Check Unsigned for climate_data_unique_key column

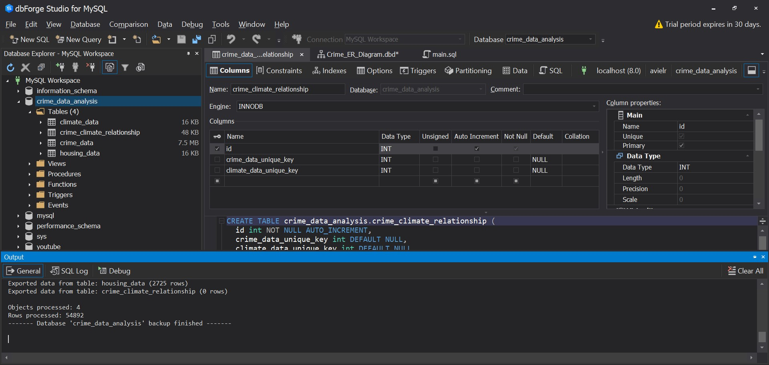tap(435, 170)
